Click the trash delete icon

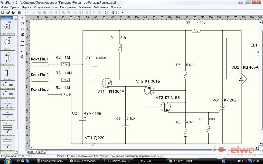tap(56, 12)
